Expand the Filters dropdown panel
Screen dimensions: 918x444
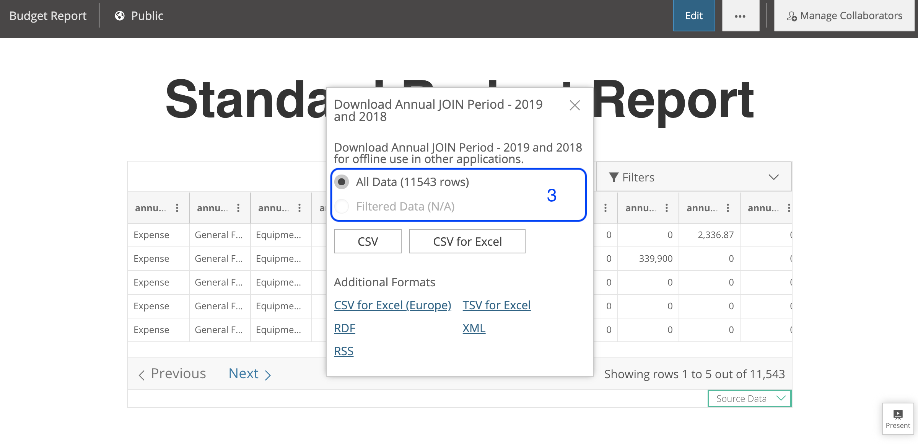point(693,177)
